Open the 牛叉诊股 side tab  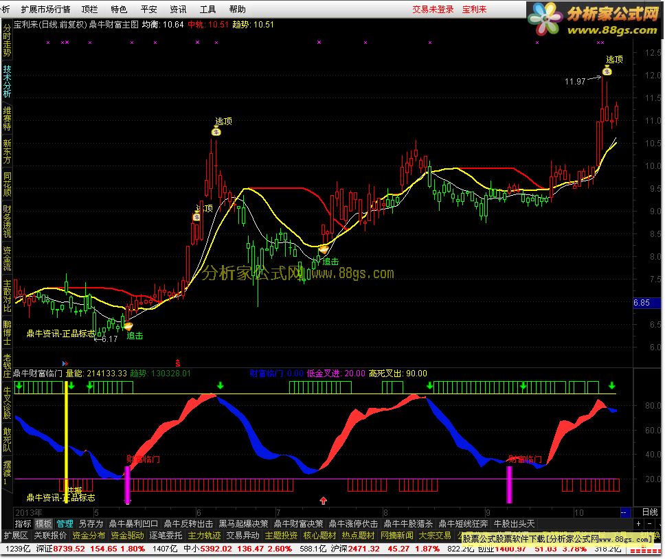coord(7,402)
